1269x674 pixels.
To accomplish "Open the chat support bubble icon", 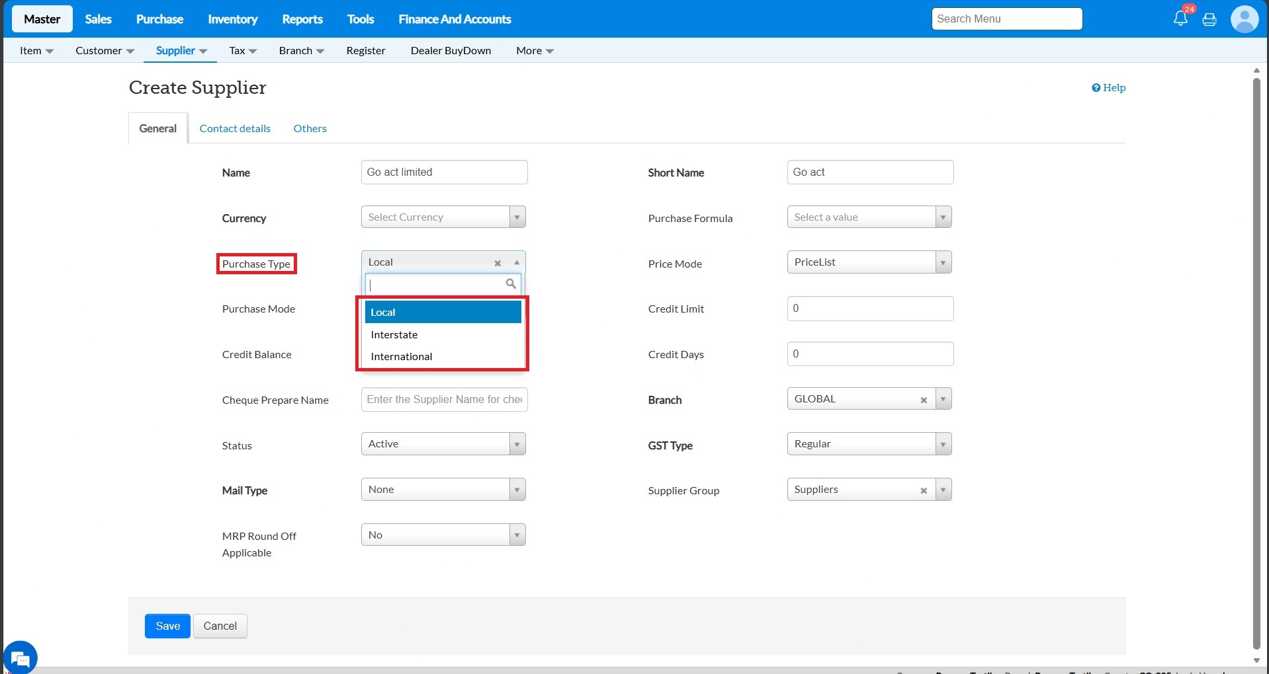I will click(x=20, y=658).
